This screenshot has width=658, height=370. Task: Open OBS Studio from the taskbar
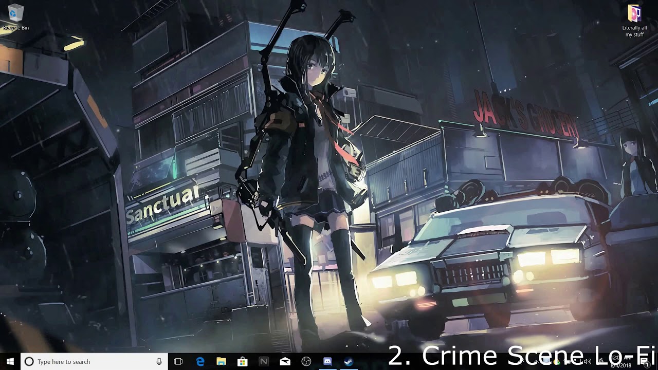pos(306,362)
